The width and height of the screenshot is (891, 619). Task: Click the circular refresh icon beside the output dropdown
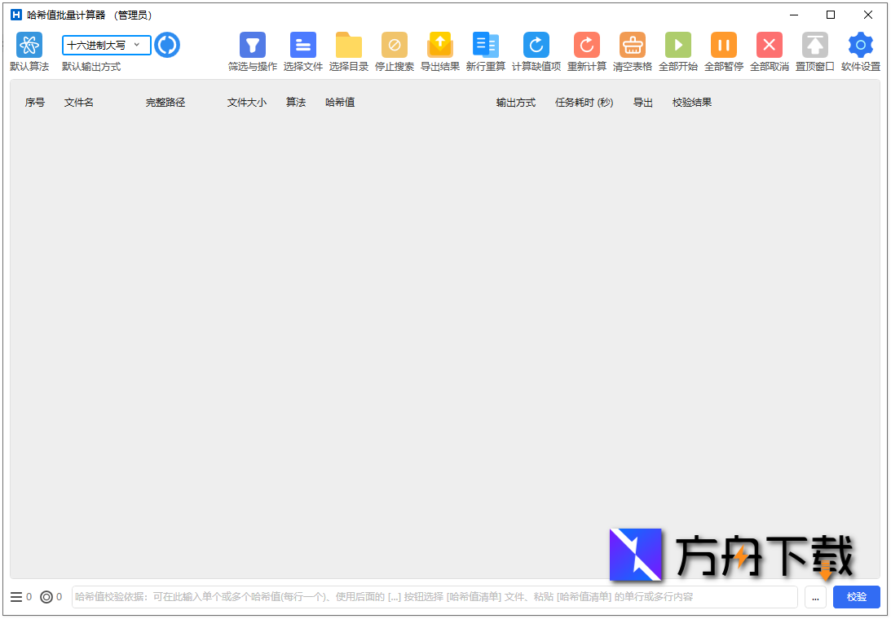167,45
